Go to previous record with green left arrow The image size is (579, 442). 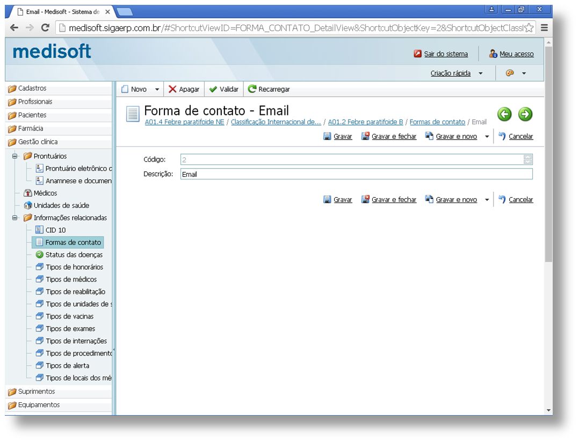pos(504,114)
